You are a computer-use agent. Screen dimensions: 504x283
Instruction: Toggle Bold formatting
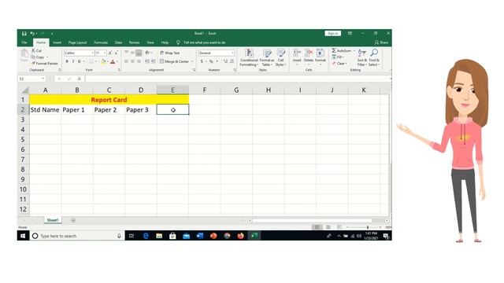(67, 61)
